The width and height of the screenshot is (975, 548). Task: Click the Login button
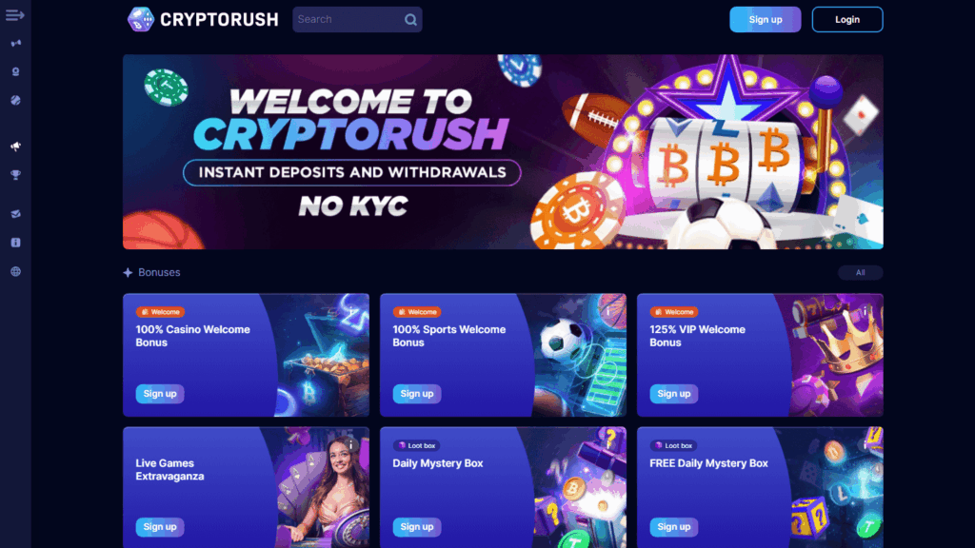[846, 19]
